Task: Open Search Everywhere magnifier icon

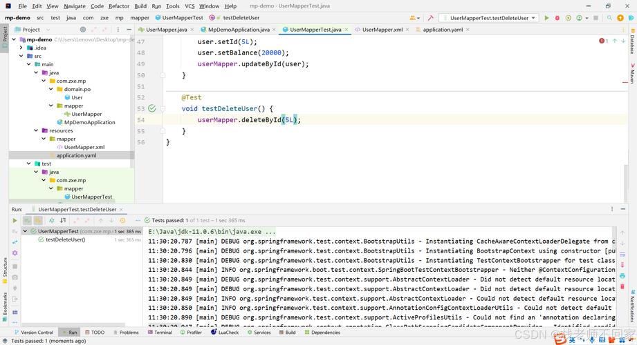Action: (x=611, y=18)
